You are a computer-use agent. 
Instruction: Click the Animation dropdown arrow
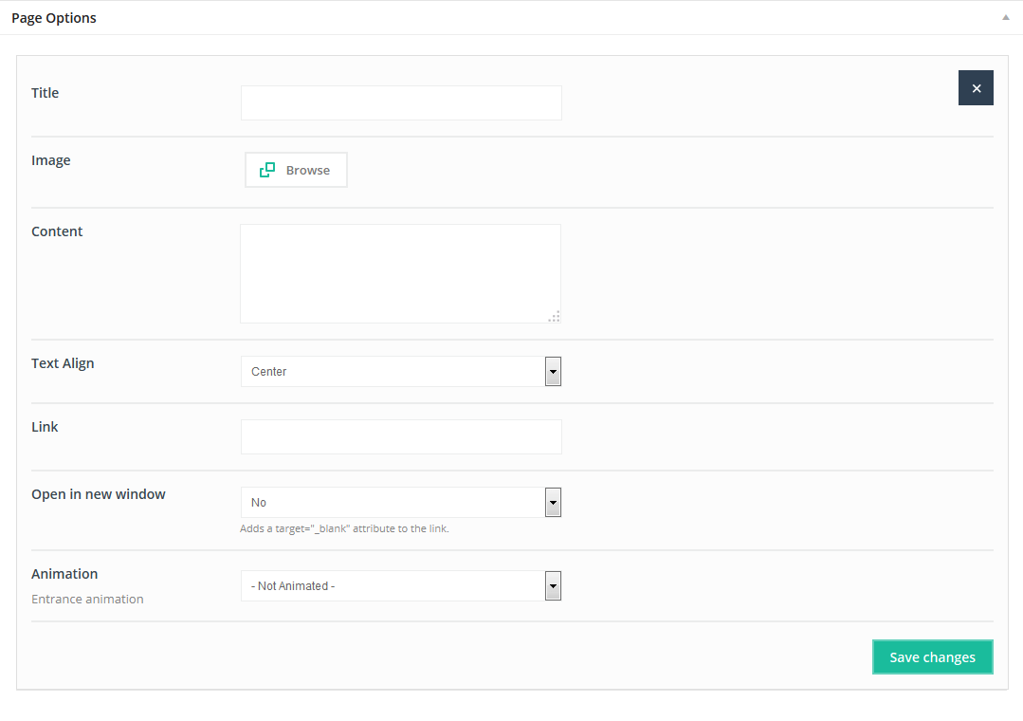pyautogui.click(x=553, y=586)
